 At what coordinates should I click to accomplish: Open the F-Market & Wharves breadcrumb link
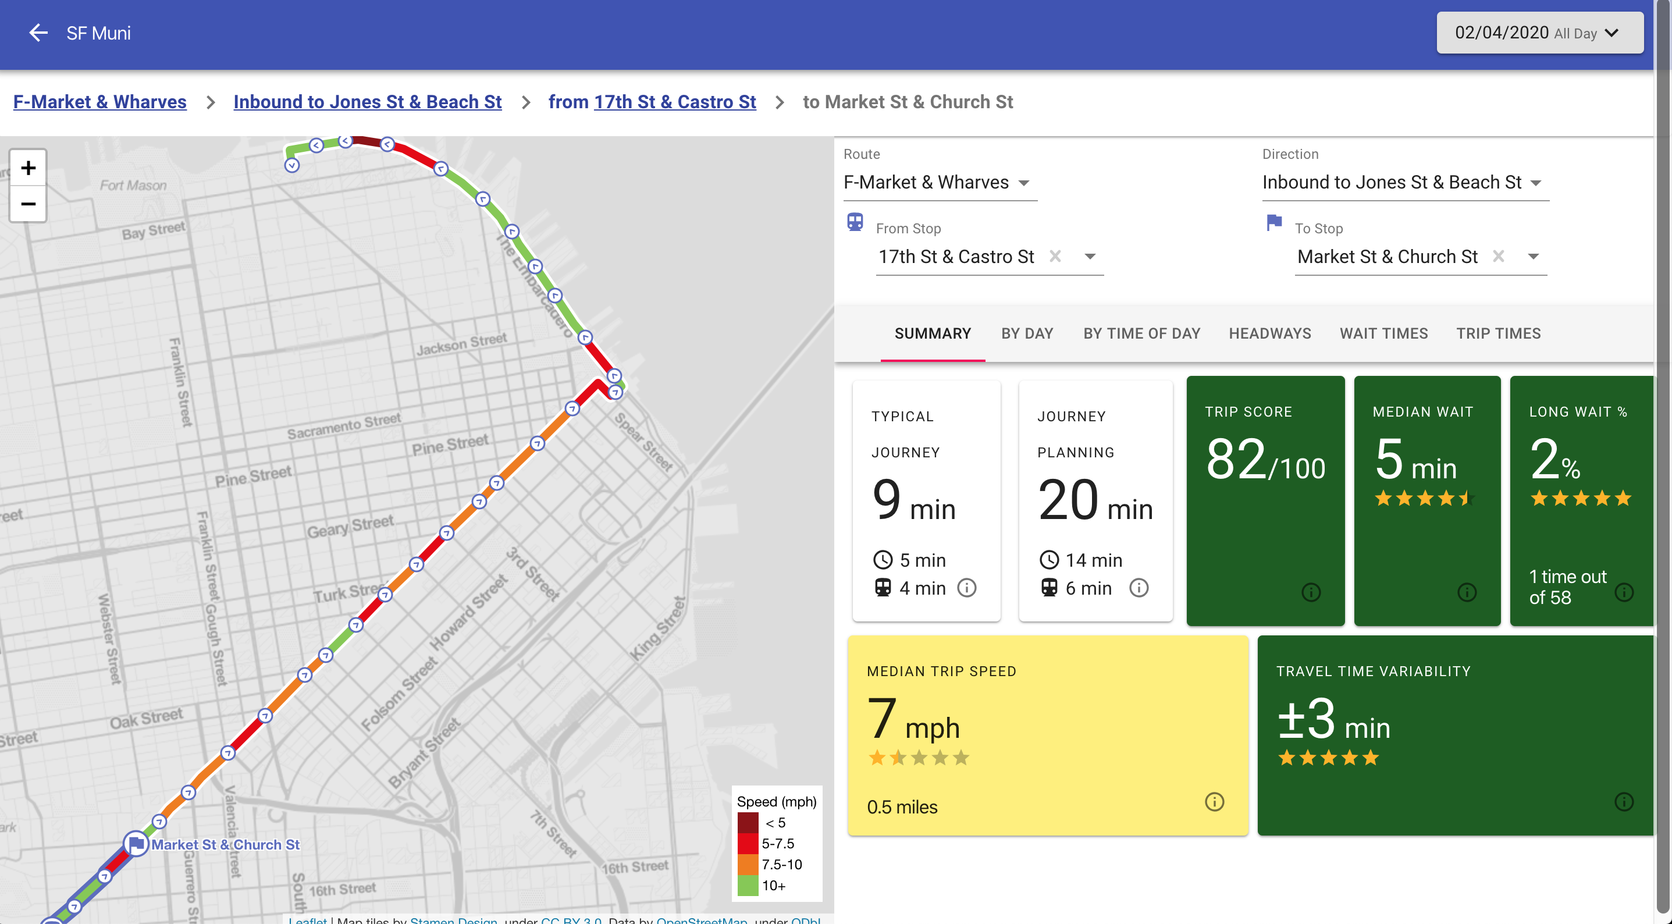[x=100, y=102]
